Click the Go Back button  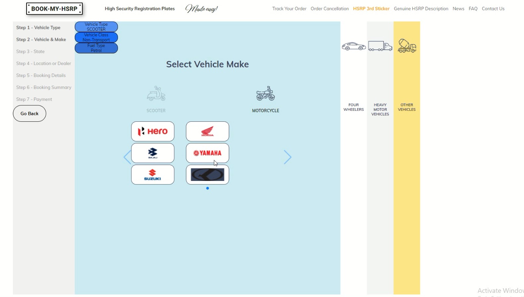click(30, 113)
